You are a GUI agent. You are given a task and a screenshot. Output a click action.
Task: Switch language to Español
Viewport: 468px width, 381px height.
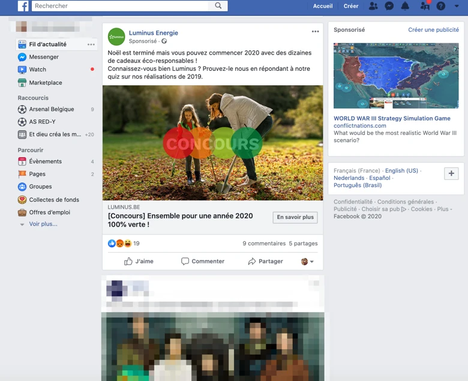380,178
